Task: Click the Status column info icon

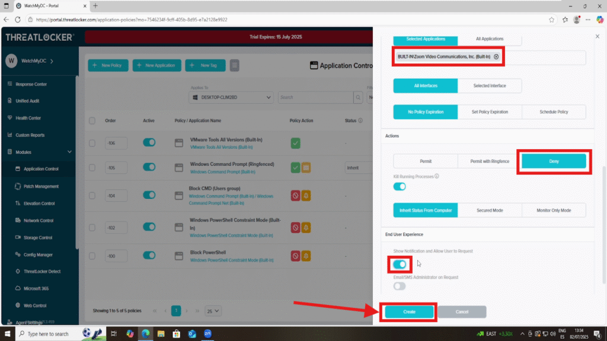Action: pos(360,121)
